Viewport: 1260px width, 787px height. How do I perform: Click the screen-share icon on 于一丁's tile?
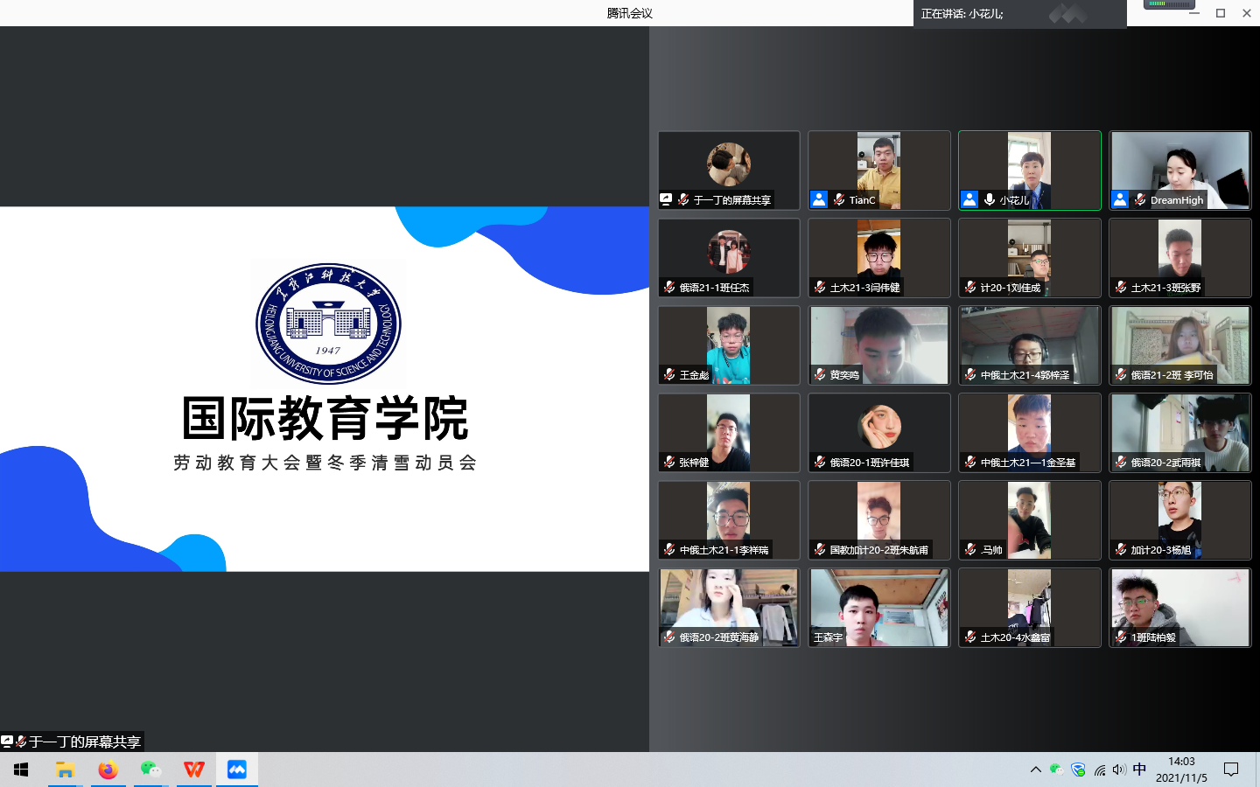(x=666, y=199)
